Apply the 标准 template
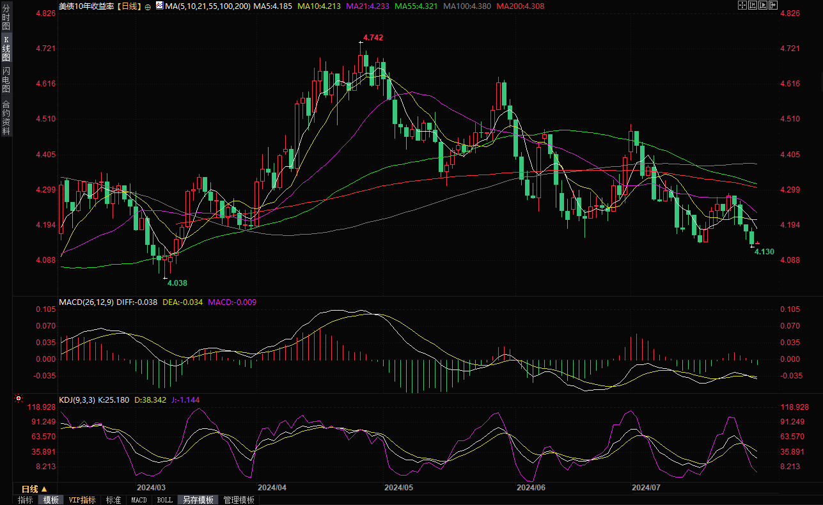 tap(113, 500)
